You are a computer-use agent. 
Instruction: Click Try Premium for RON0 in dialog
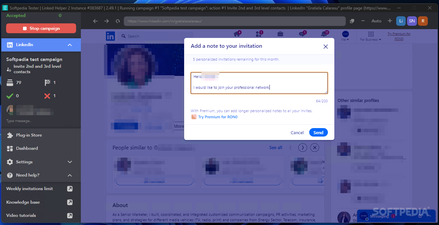(218, 117)
